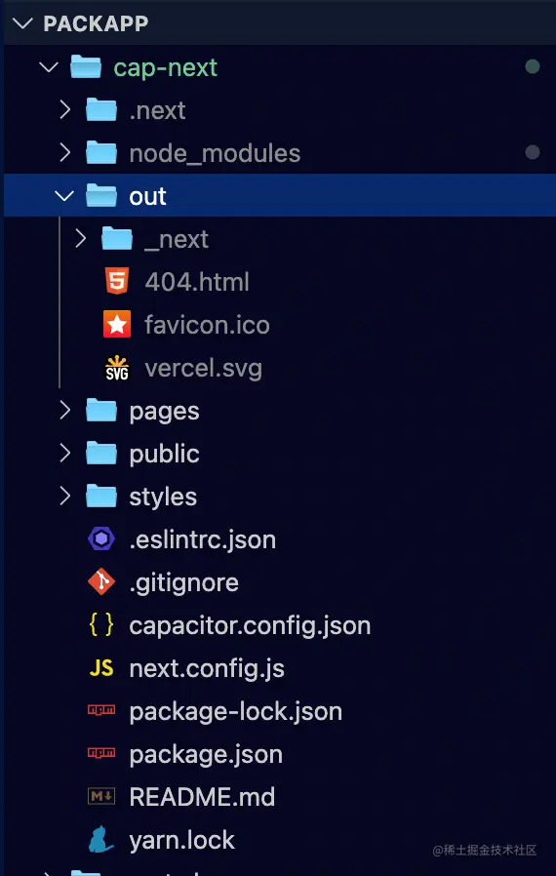
Task: Click the green status dot on cap-next
Action: (533, 66)
